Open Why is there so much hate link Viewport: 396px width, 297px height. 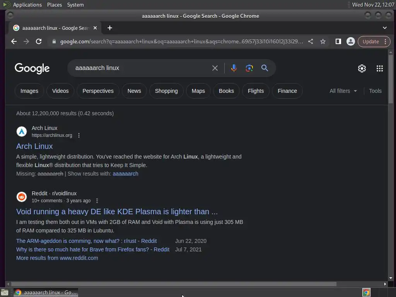point(93,249)
